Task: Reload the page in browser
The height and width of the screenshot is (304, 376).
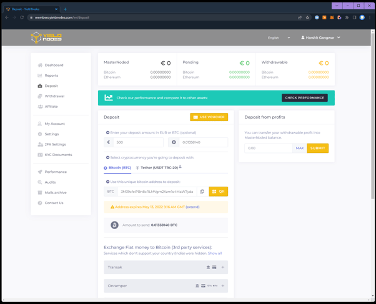Action: point(22,17)
